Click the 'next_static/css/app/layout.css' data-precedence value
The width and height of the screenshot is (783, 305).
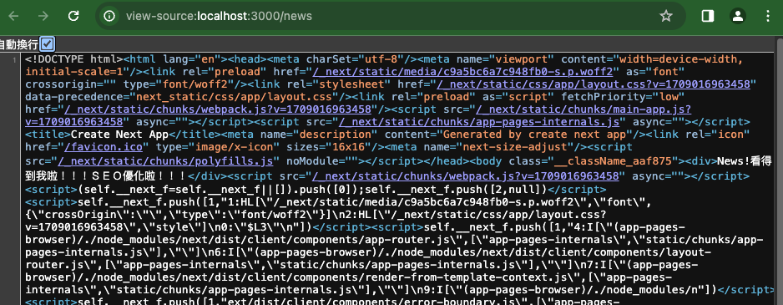point(234,97)
